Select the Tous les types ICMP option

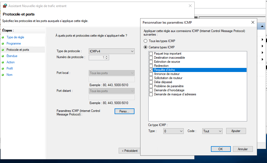[145, 41]
